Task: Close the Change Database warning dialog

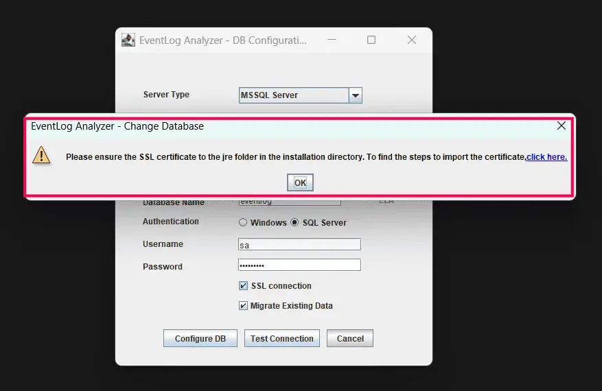Action: [562, 126]
